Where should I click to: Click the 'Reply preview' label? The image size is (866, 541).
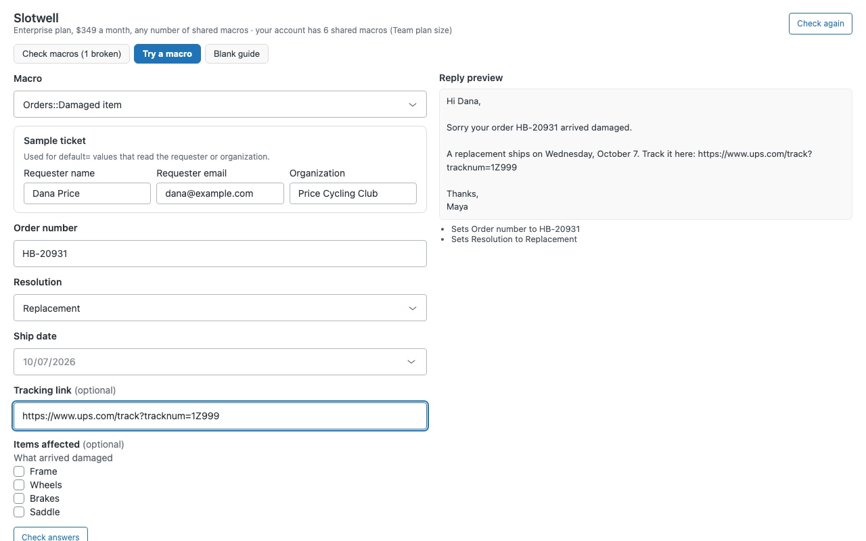471,78
